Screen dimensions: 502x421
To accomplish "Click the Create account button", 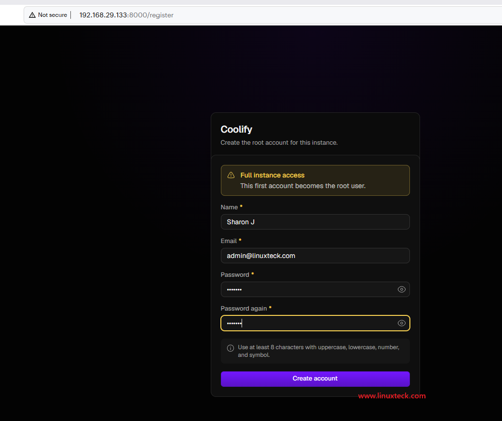I will (315, 379).
